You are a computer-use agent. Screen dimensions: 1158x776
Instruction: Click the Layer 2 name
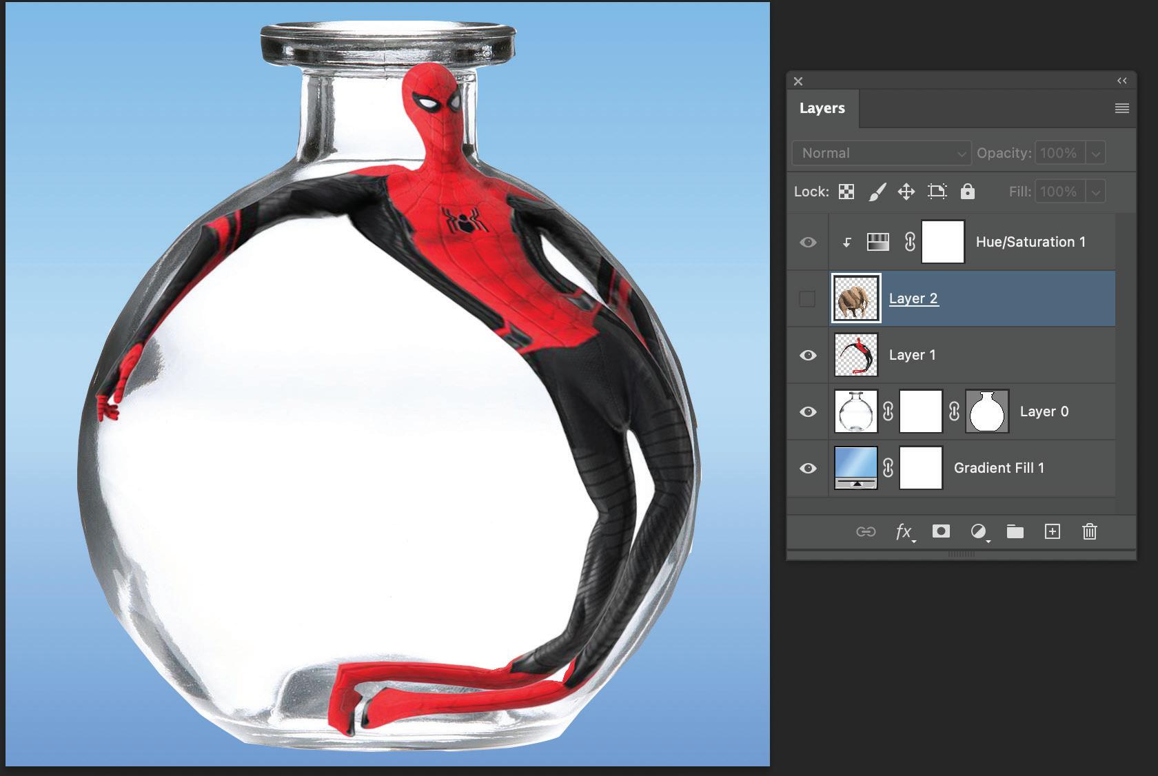click(913, 298)
